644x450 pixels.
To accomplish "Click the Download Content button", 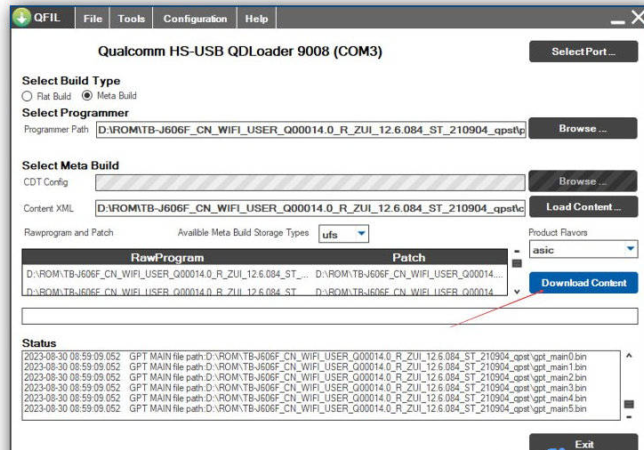I will [x=584, y=283].
